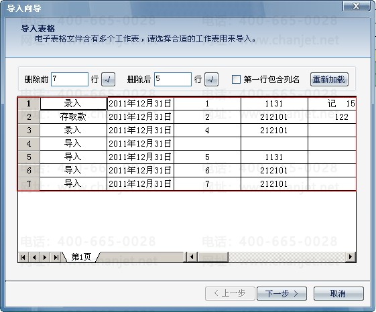Click the 重新加载 button
376x312 pixels.
point(329,79)
